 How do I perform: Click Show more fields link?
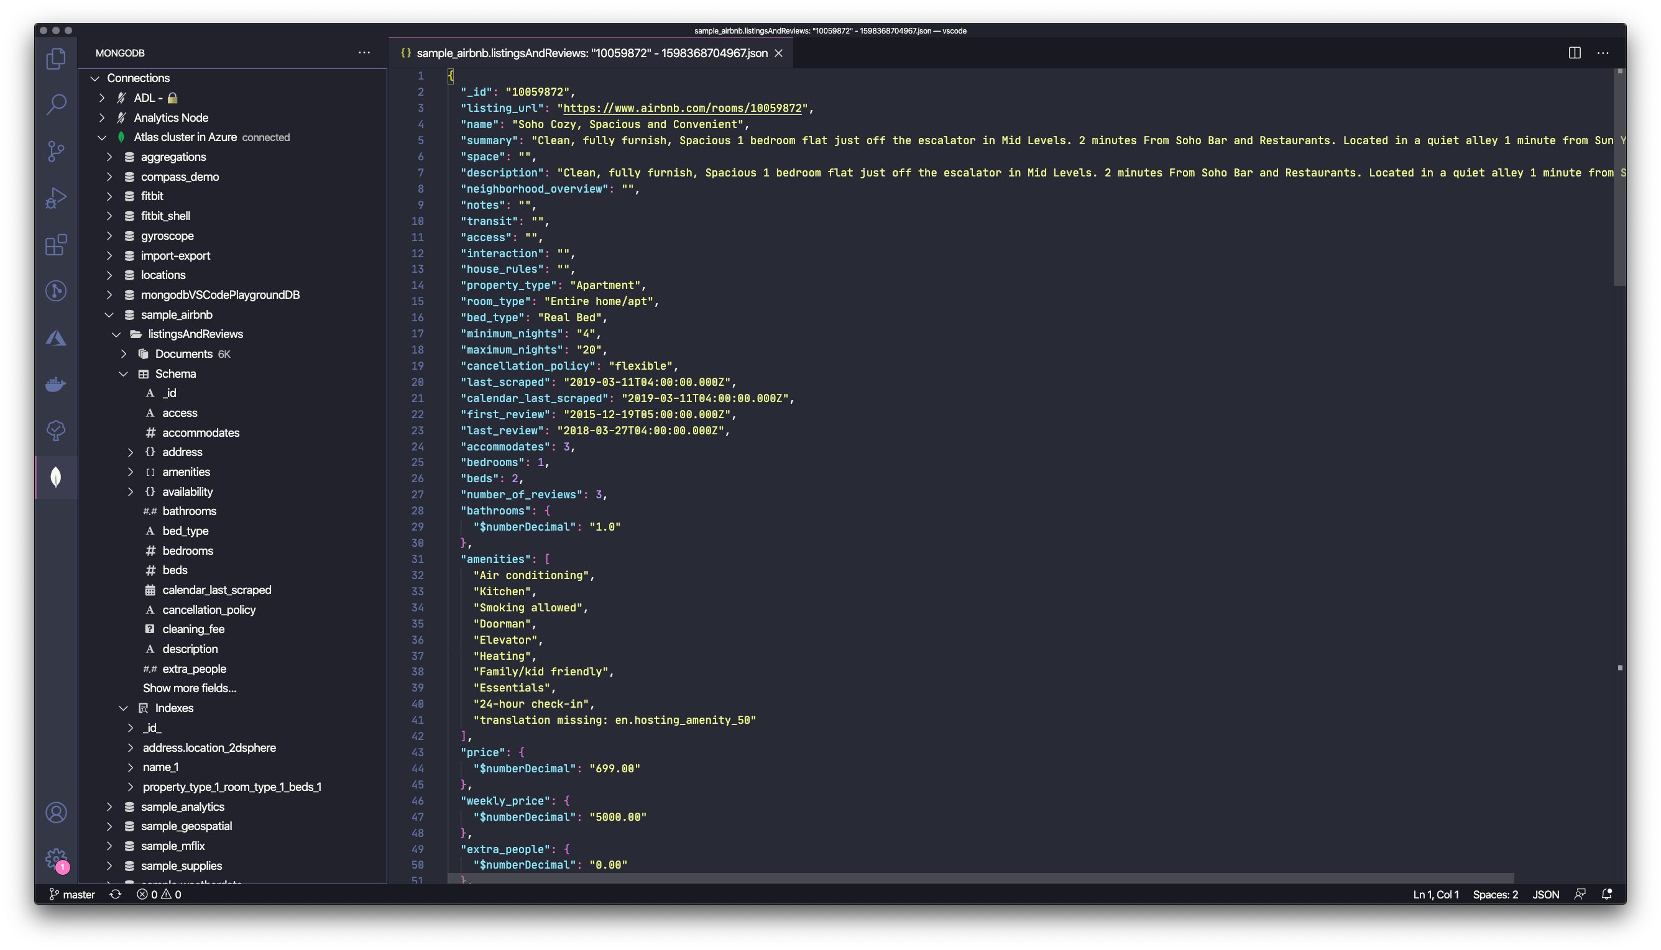(x=189, y=688)
